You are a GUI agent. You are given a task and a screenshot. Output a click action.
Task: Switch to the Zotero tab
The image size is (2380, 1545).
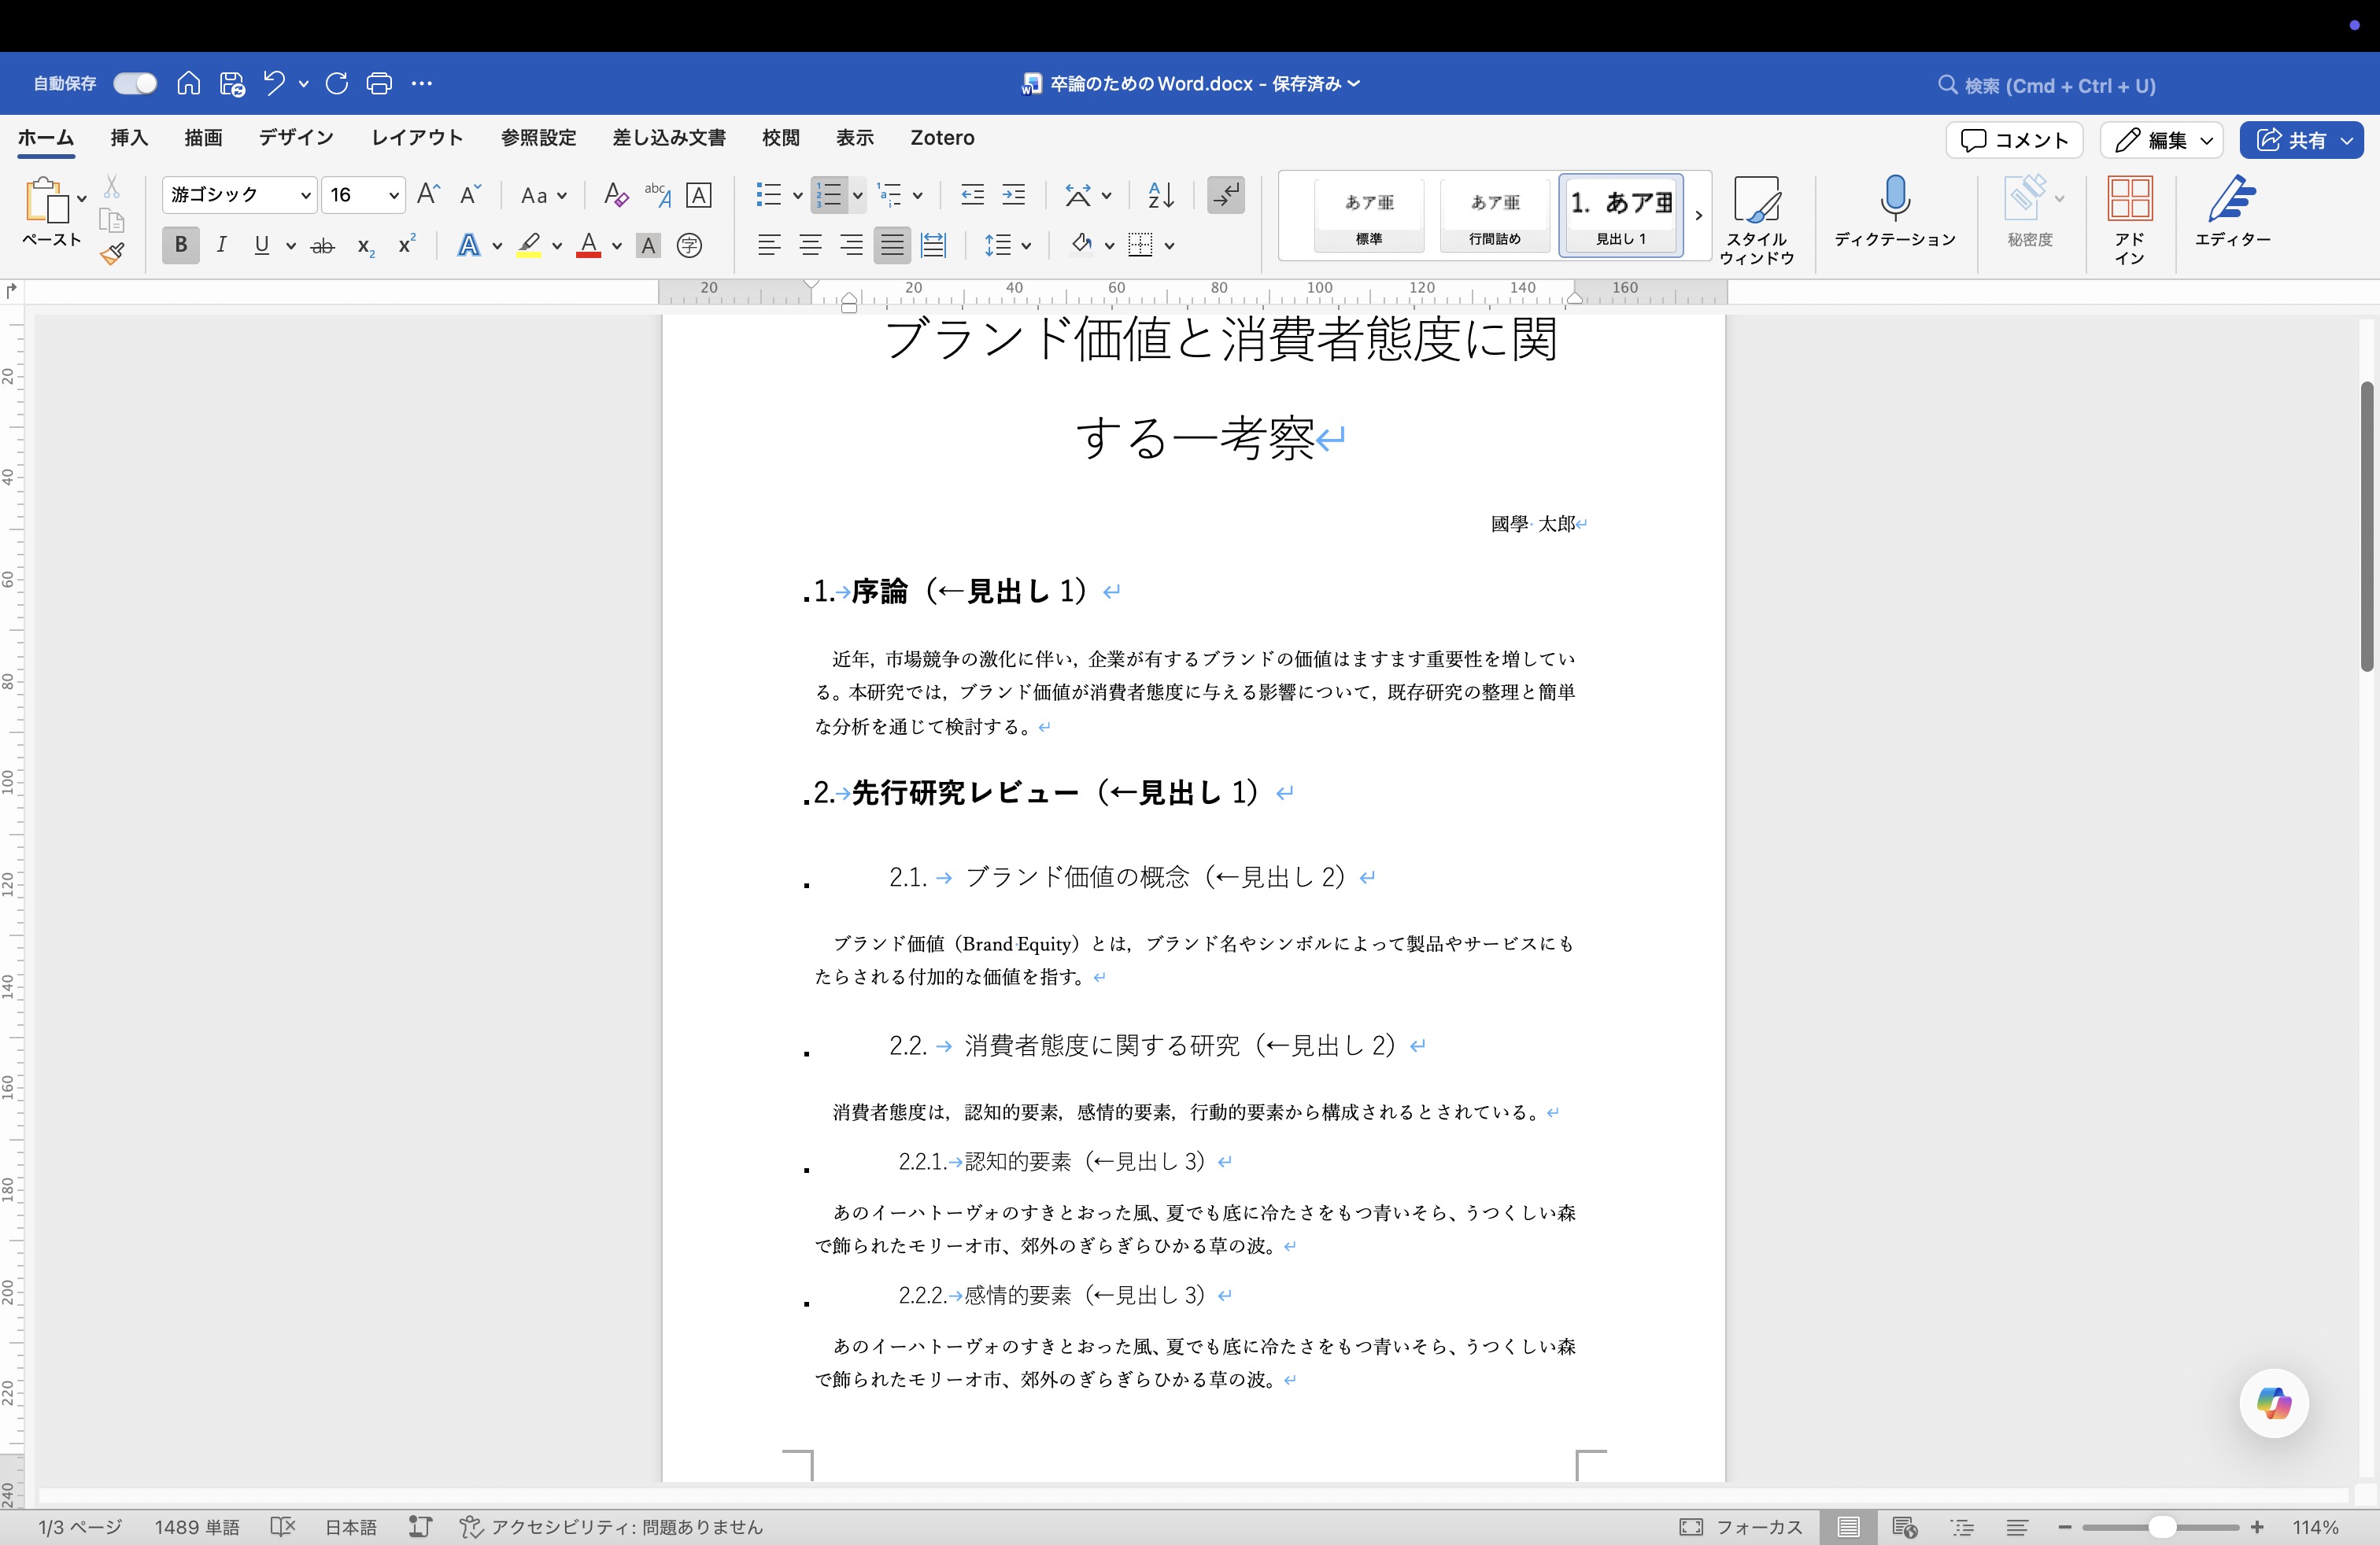click(941, 138)
